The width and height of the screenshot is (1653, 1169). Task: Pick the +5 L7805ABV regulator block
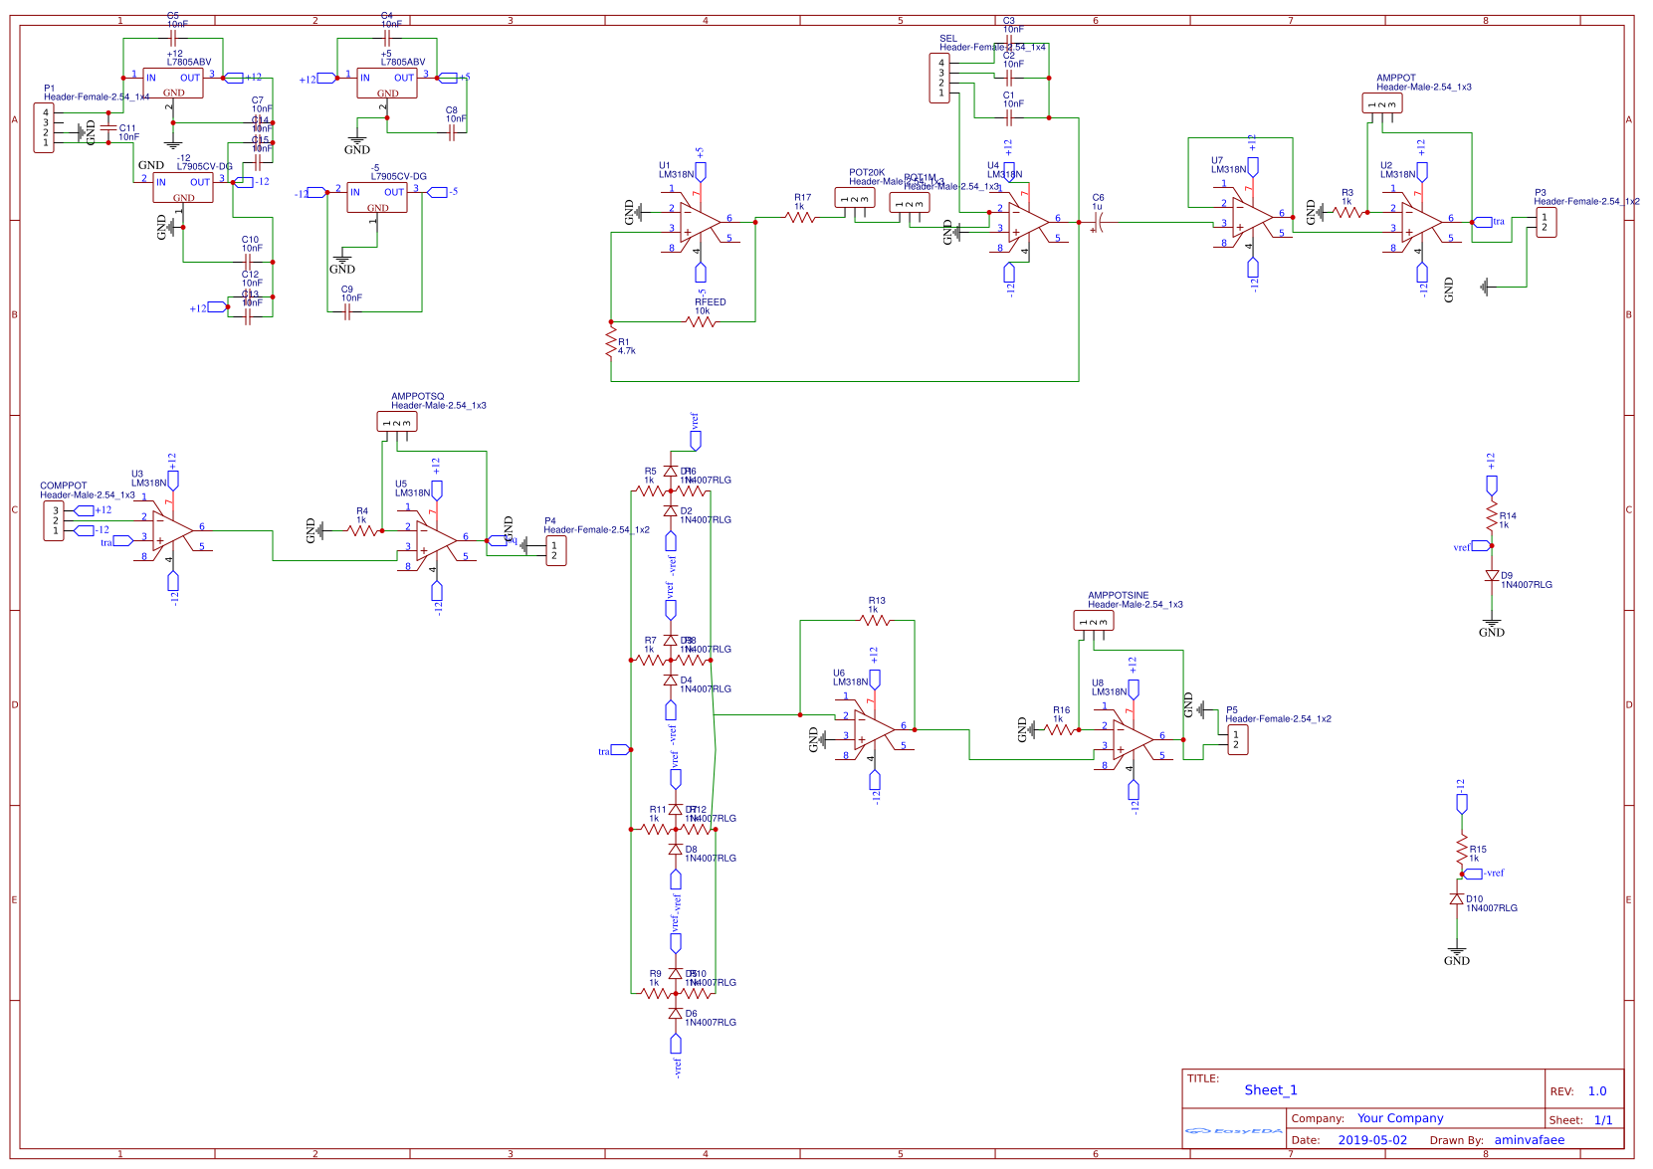(386, 83)
